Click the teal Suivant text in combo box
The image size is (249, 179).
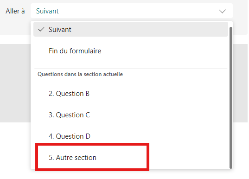click(47, 11)
